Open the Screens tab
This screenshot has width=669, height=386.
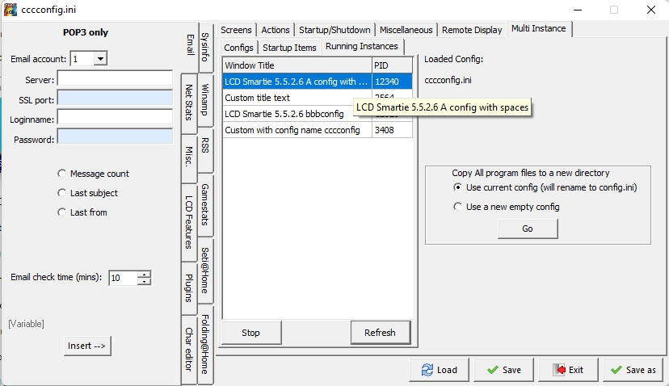(236, 30)
